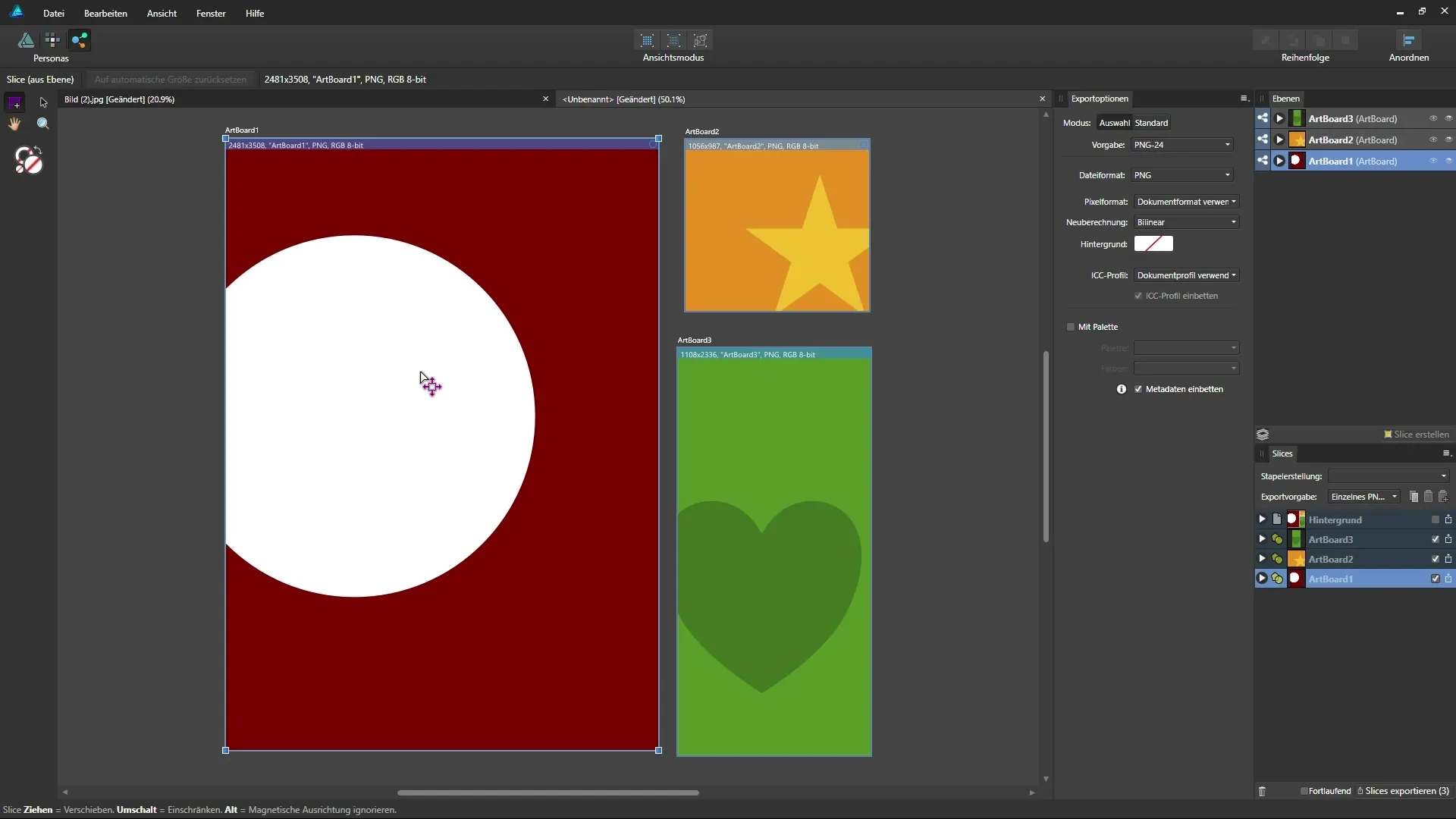Click the Slice erstellen button
The width and height of the screenshot is (1456, 819).
pos(1417,435)
